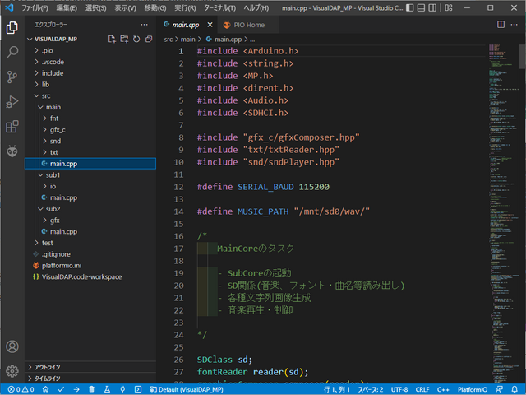Click the Default (VisualDAP_MP) environment switcher

(187, 389)
